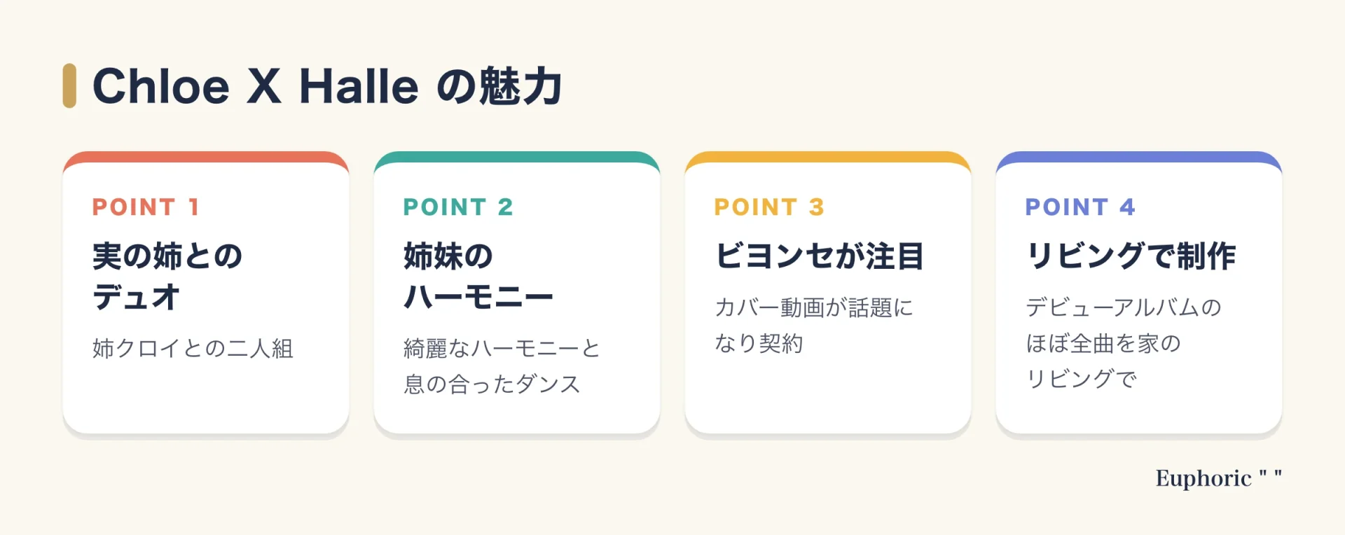Select the POINT 4 label
The height and width of the screenshot is (535, 1345).
tap(1080, 207)
